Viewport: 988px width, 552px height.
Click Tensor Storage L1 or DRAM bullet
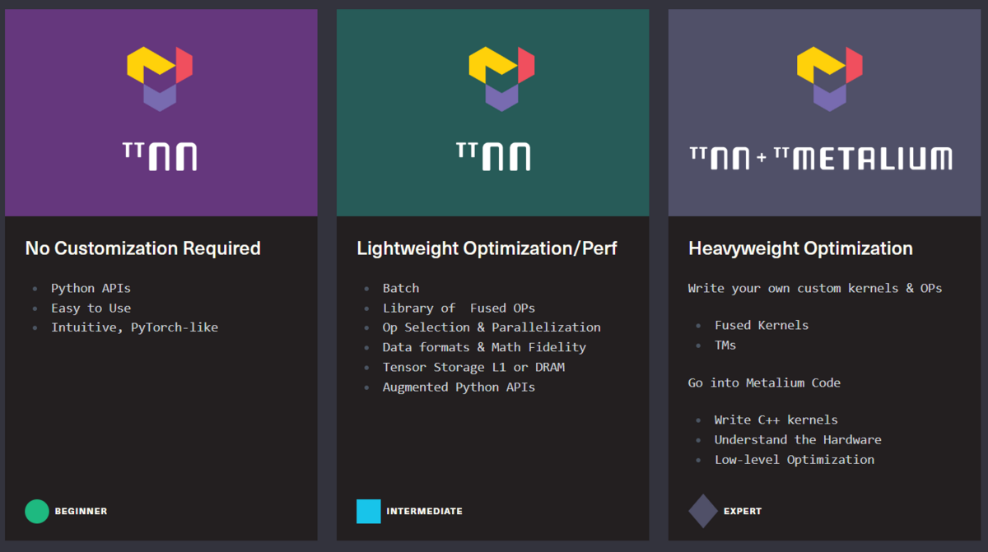pyautogui.click(x=473, y=367)
